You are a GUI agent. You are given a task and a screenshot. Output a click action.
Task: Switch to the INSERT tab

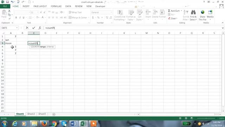click(26, 6)
